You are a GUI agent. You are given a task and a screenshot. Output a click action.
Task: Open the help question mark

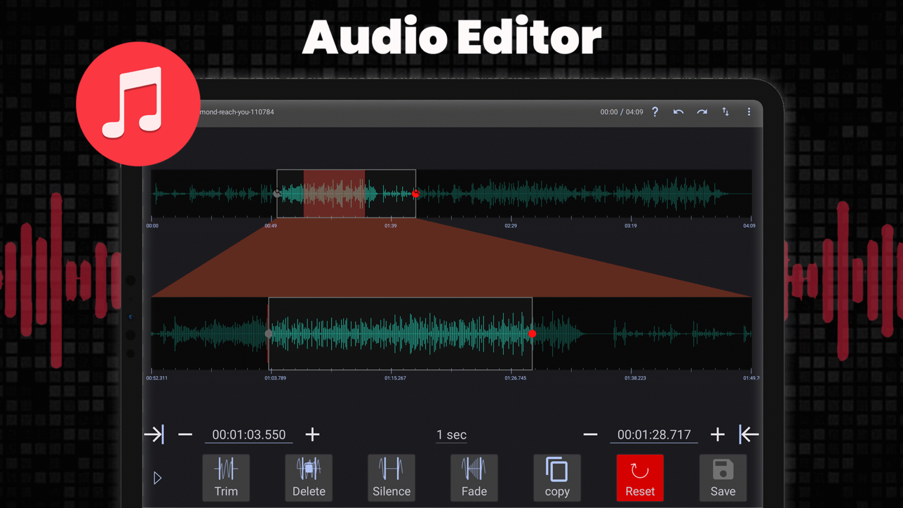click(655, 112)
